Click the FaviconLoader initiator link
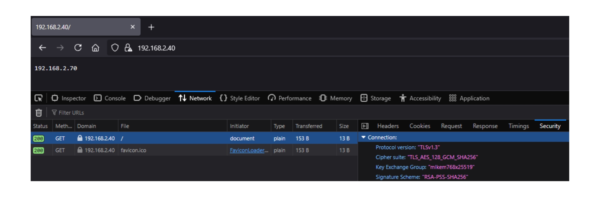The height and width of the screenshot is (197, 600). [x=249, y=150]
